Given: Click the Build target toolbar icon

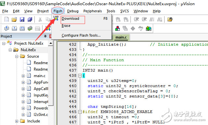Looking at the screenshot, I should click(x=14, y=28).
